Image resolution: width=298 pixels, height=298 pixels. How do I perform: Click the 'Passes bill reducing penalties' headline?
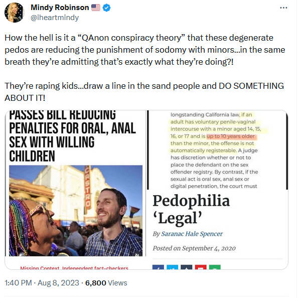[72, 136]
